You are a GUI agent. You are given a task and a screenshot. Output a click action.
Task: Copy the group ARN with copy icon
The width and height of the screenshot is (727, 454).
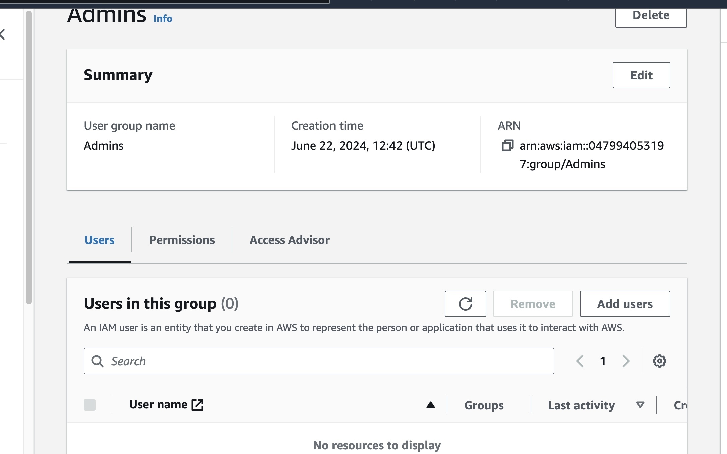[x=507, y=146]
